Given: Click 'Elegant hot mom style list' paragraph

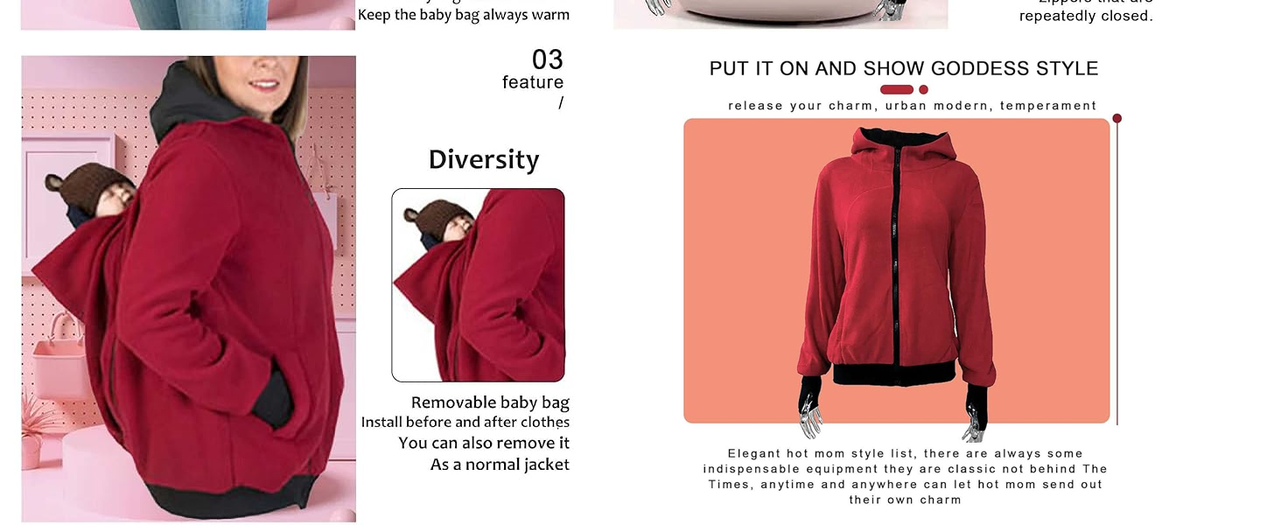Looking at the screenshot, I should click(906, 477).
